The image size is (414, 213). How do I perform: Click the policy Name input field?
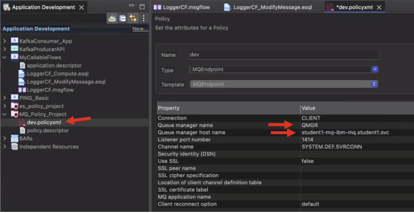coord(283,55)
